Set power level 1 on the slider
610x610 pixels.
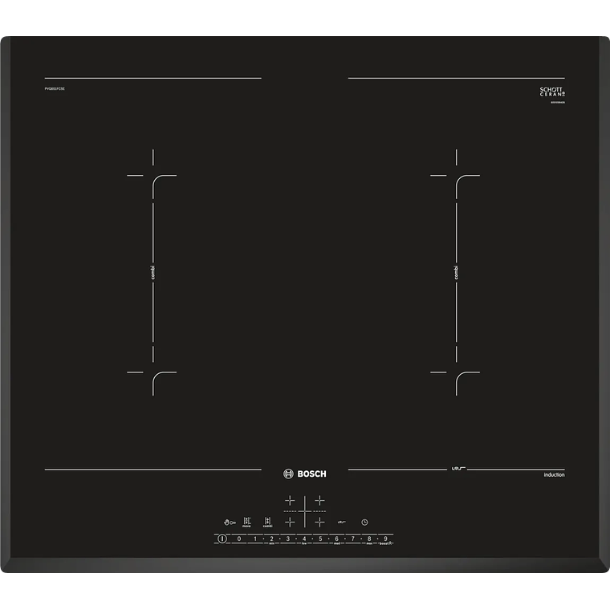pyautogui.click(x=255, y=539)
